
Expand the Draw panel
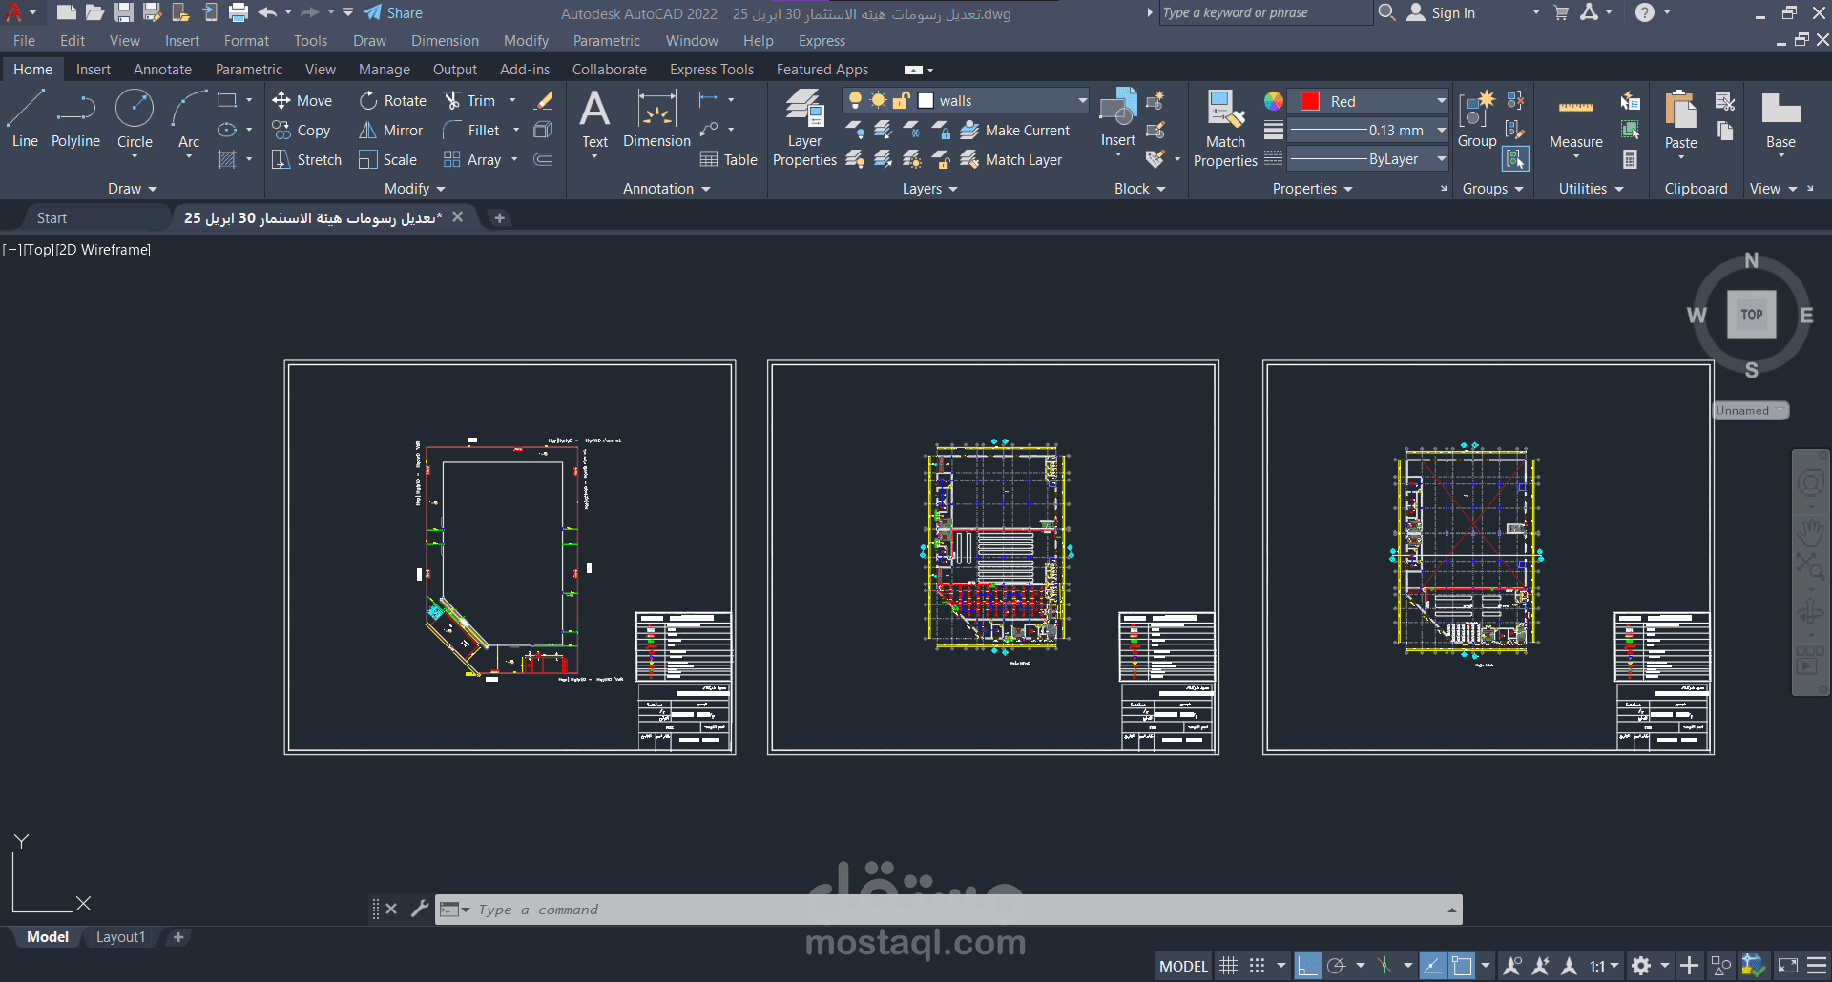(132, 189)
